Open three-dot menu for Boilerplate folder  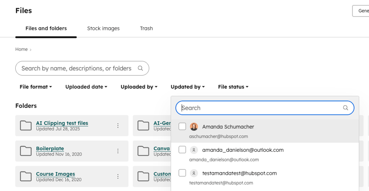point(118,151)
